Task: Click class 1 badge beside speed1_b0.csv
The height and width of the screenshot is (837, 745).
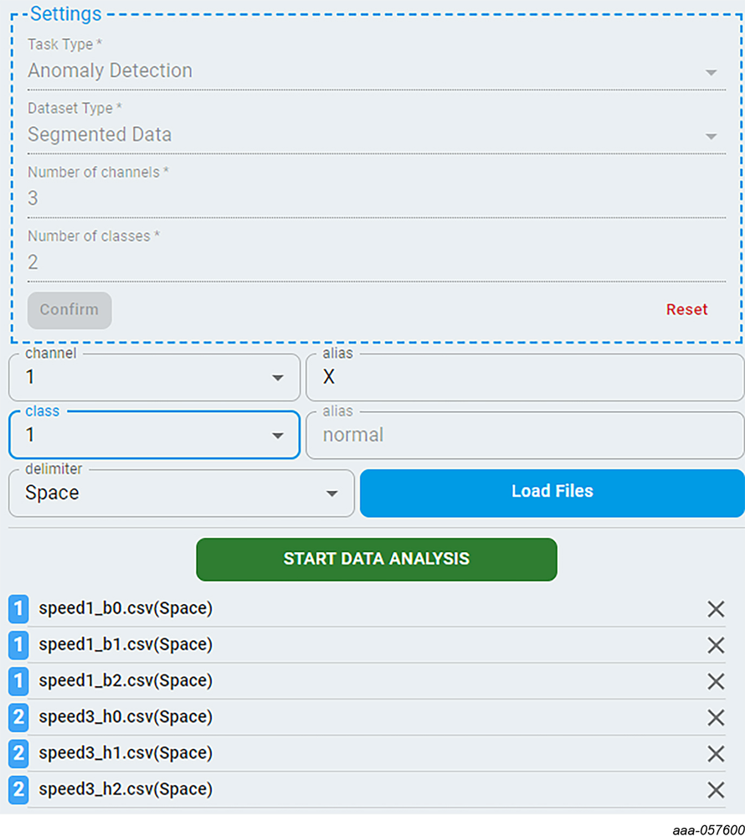Action: 18,609
